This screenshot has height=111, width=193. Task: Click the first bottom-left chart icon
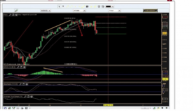point(5,108)
